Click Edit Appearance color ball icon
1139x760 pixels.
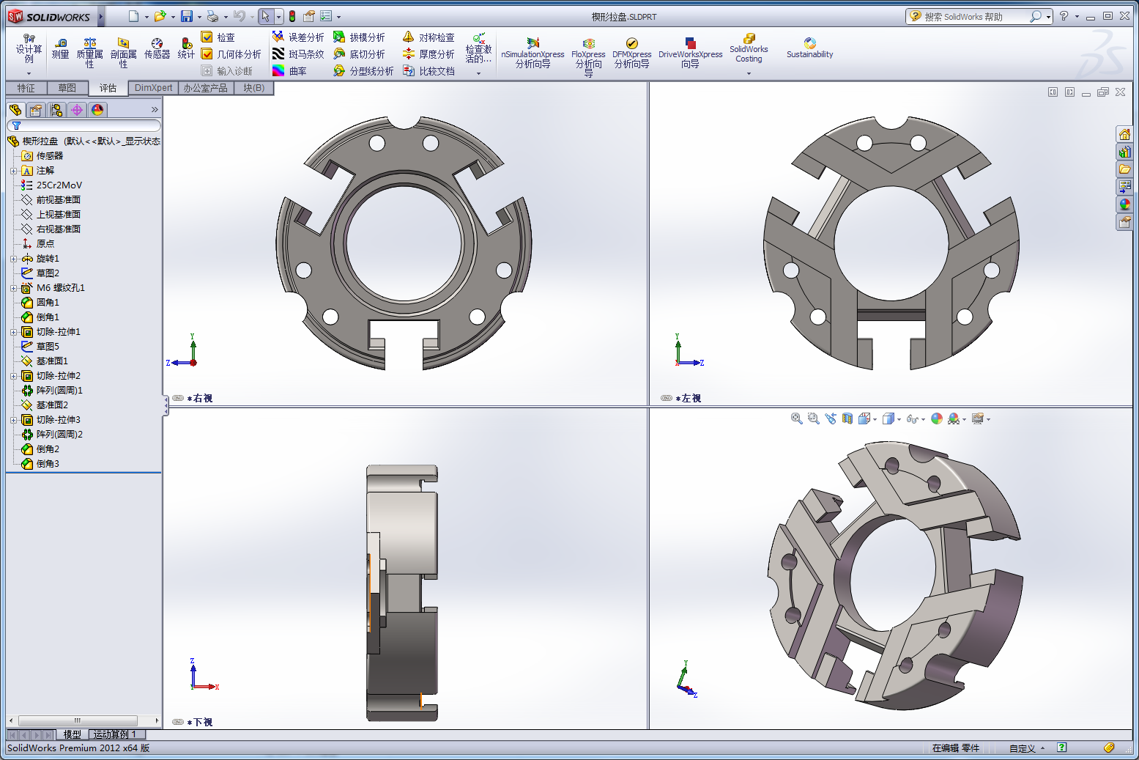[x=937, y=418]
